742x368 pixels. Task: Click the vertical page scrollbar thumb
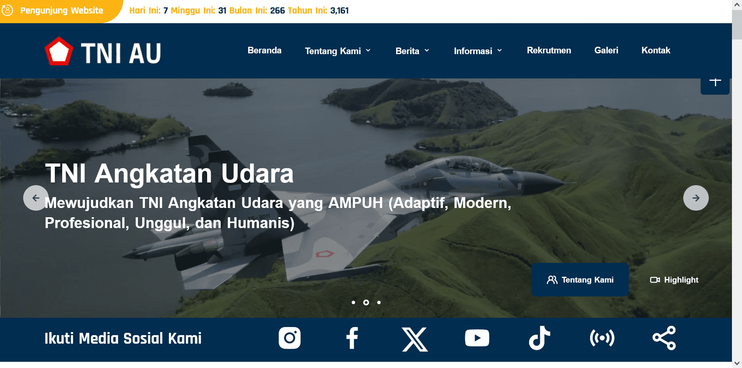coord(737,24)
